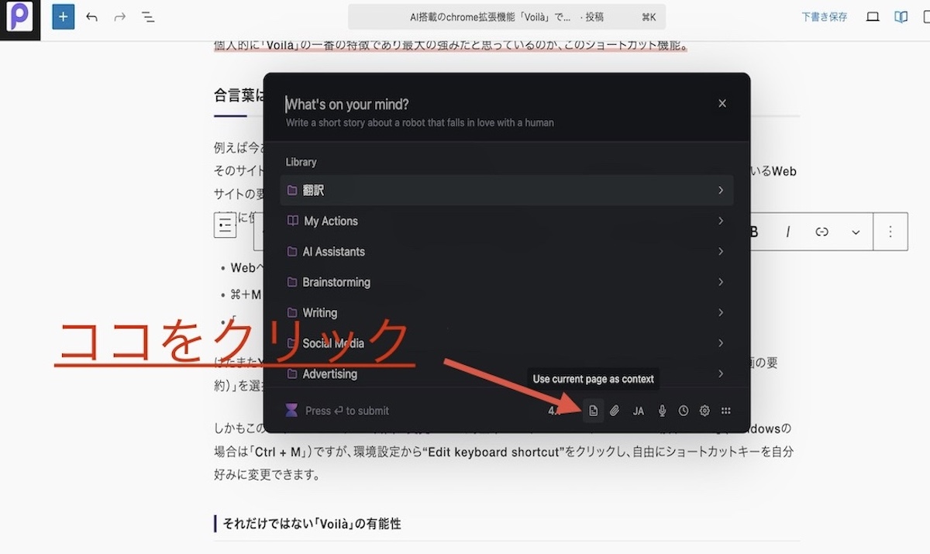930x554 pixels.
Task: Open the document overview list
Action: [148, 16]
